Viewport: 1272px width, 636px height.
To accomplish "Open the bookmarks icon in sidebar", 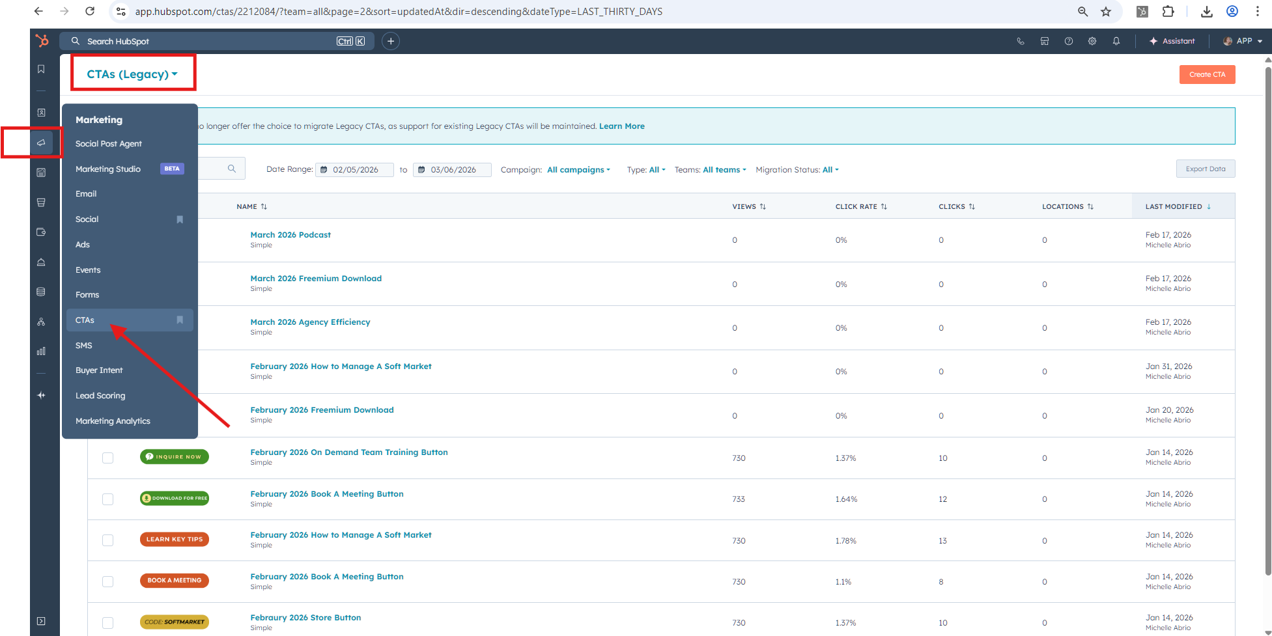I will [41, 69].
